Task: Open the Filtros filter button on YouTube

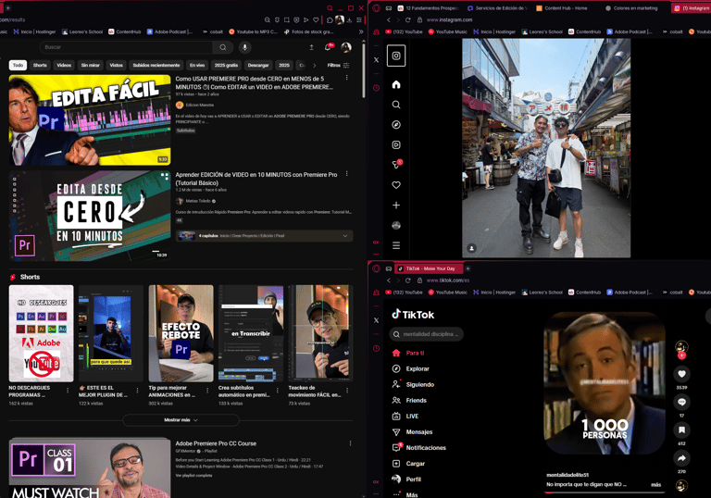Action: (338, 66)
